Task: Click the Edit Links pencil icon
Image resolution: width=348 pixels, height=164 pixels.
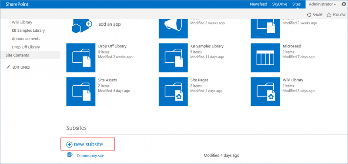Action: (x=8, y=67)
